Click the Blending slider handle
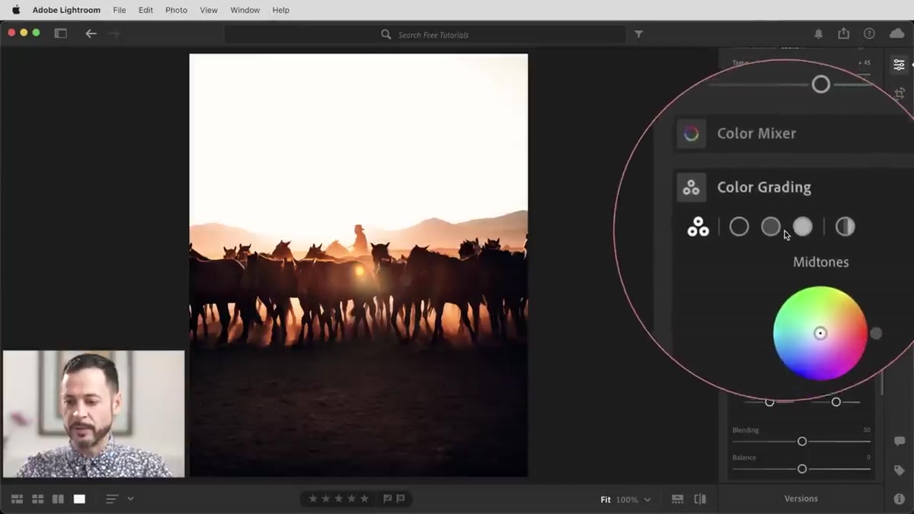Viewport: 914px width, 514px height. 802,442
